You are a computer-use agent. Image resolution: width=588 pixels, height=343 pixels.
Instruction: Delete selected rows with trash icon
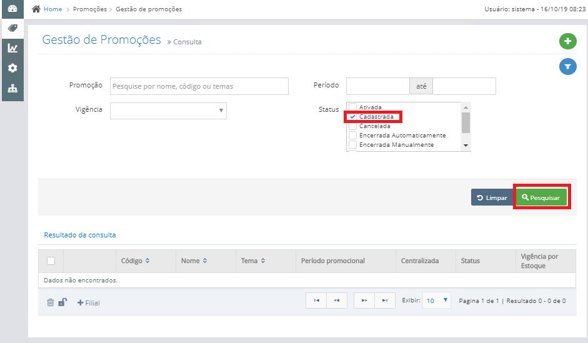pos(50,302)
